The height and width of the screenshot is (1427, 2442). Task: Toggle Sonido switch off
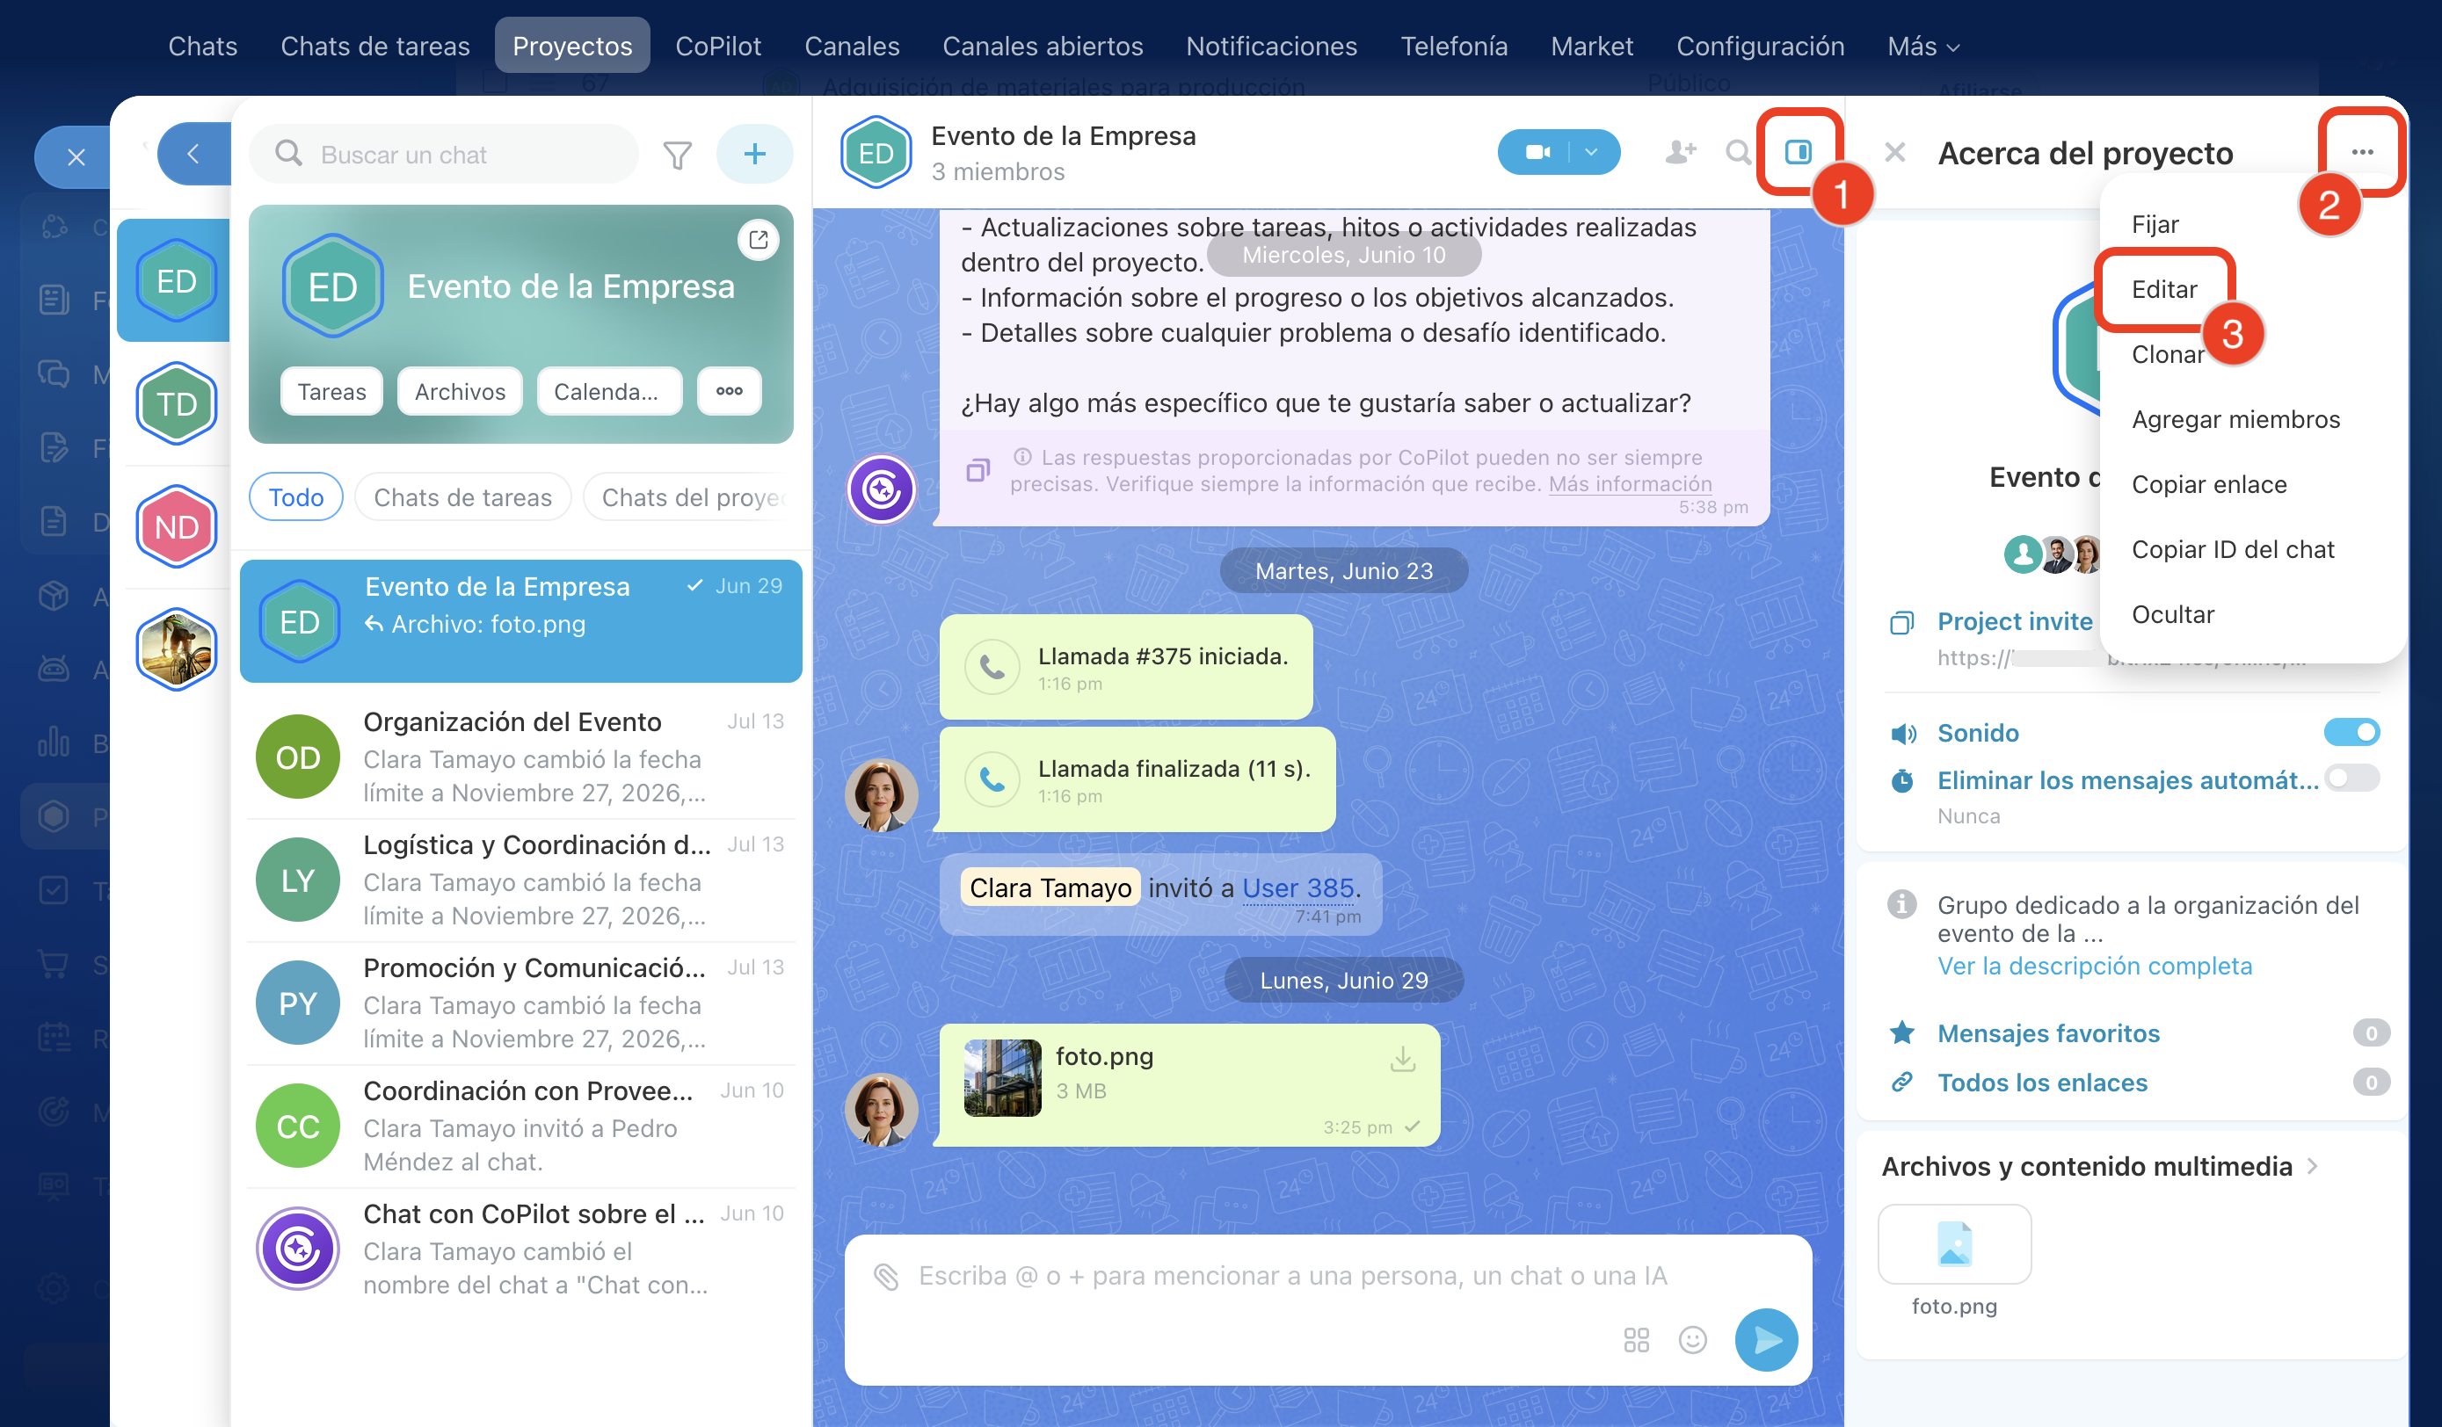(2351, 732)
